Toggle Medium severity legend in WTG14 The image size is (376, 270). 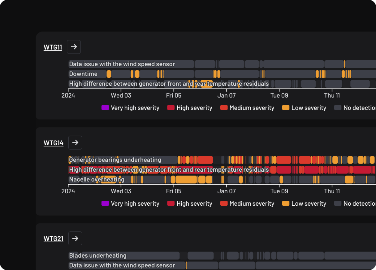pyautogui.click(x=247, y=204)
